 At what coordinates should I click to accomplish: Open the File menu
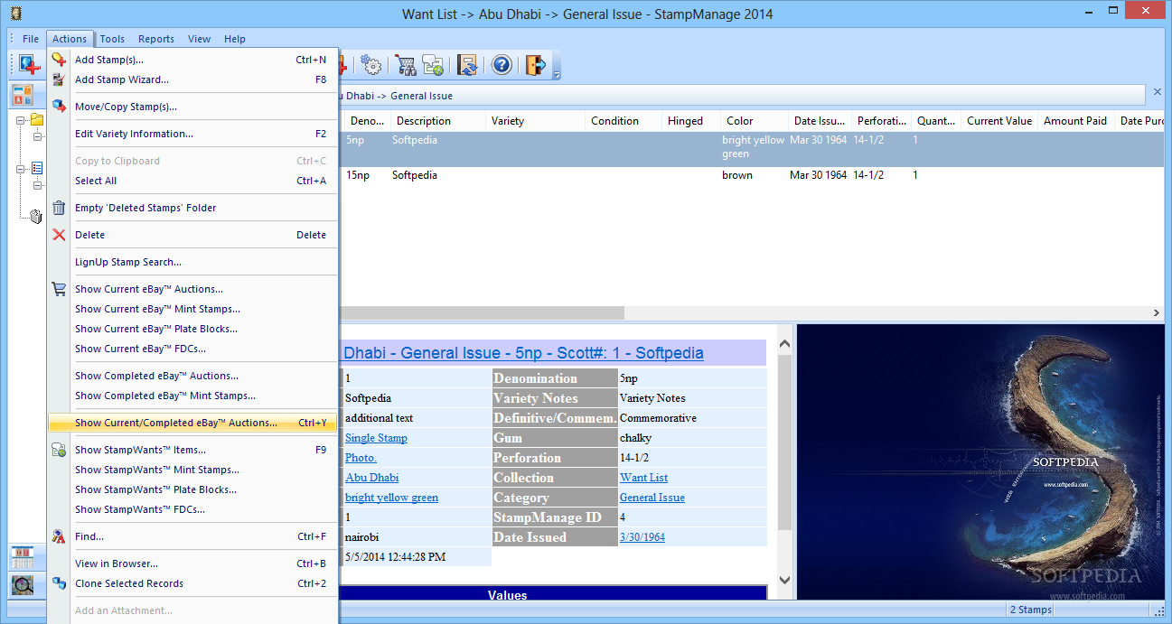tap(31, 39)
